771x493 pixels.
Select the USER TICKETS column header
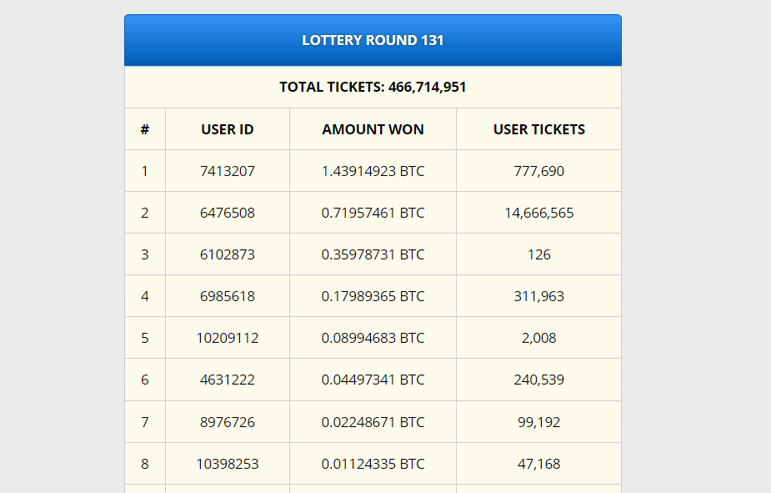tap(539, 129)
